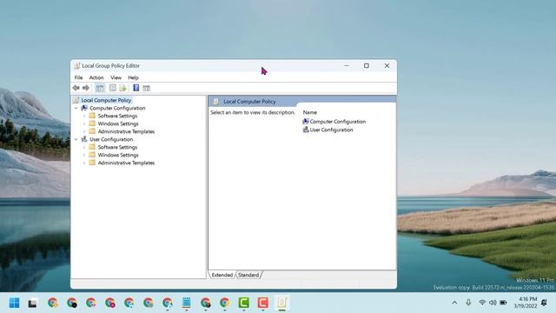Open the Chrome taskbar icon with black badge
The width and height of the screenshot is (556, 313).
coord(72,303)
